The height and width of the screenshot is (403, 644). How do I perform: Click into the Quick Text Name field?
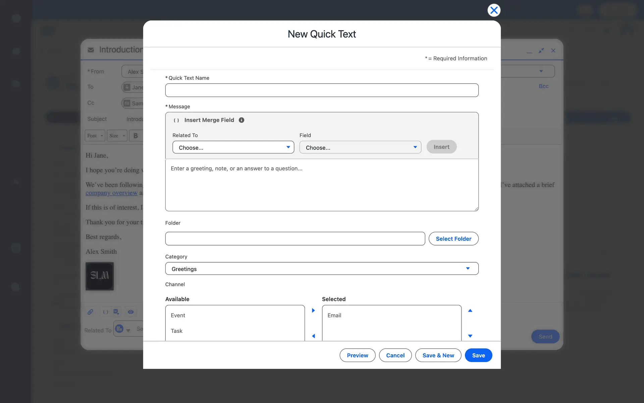point(322,90)
